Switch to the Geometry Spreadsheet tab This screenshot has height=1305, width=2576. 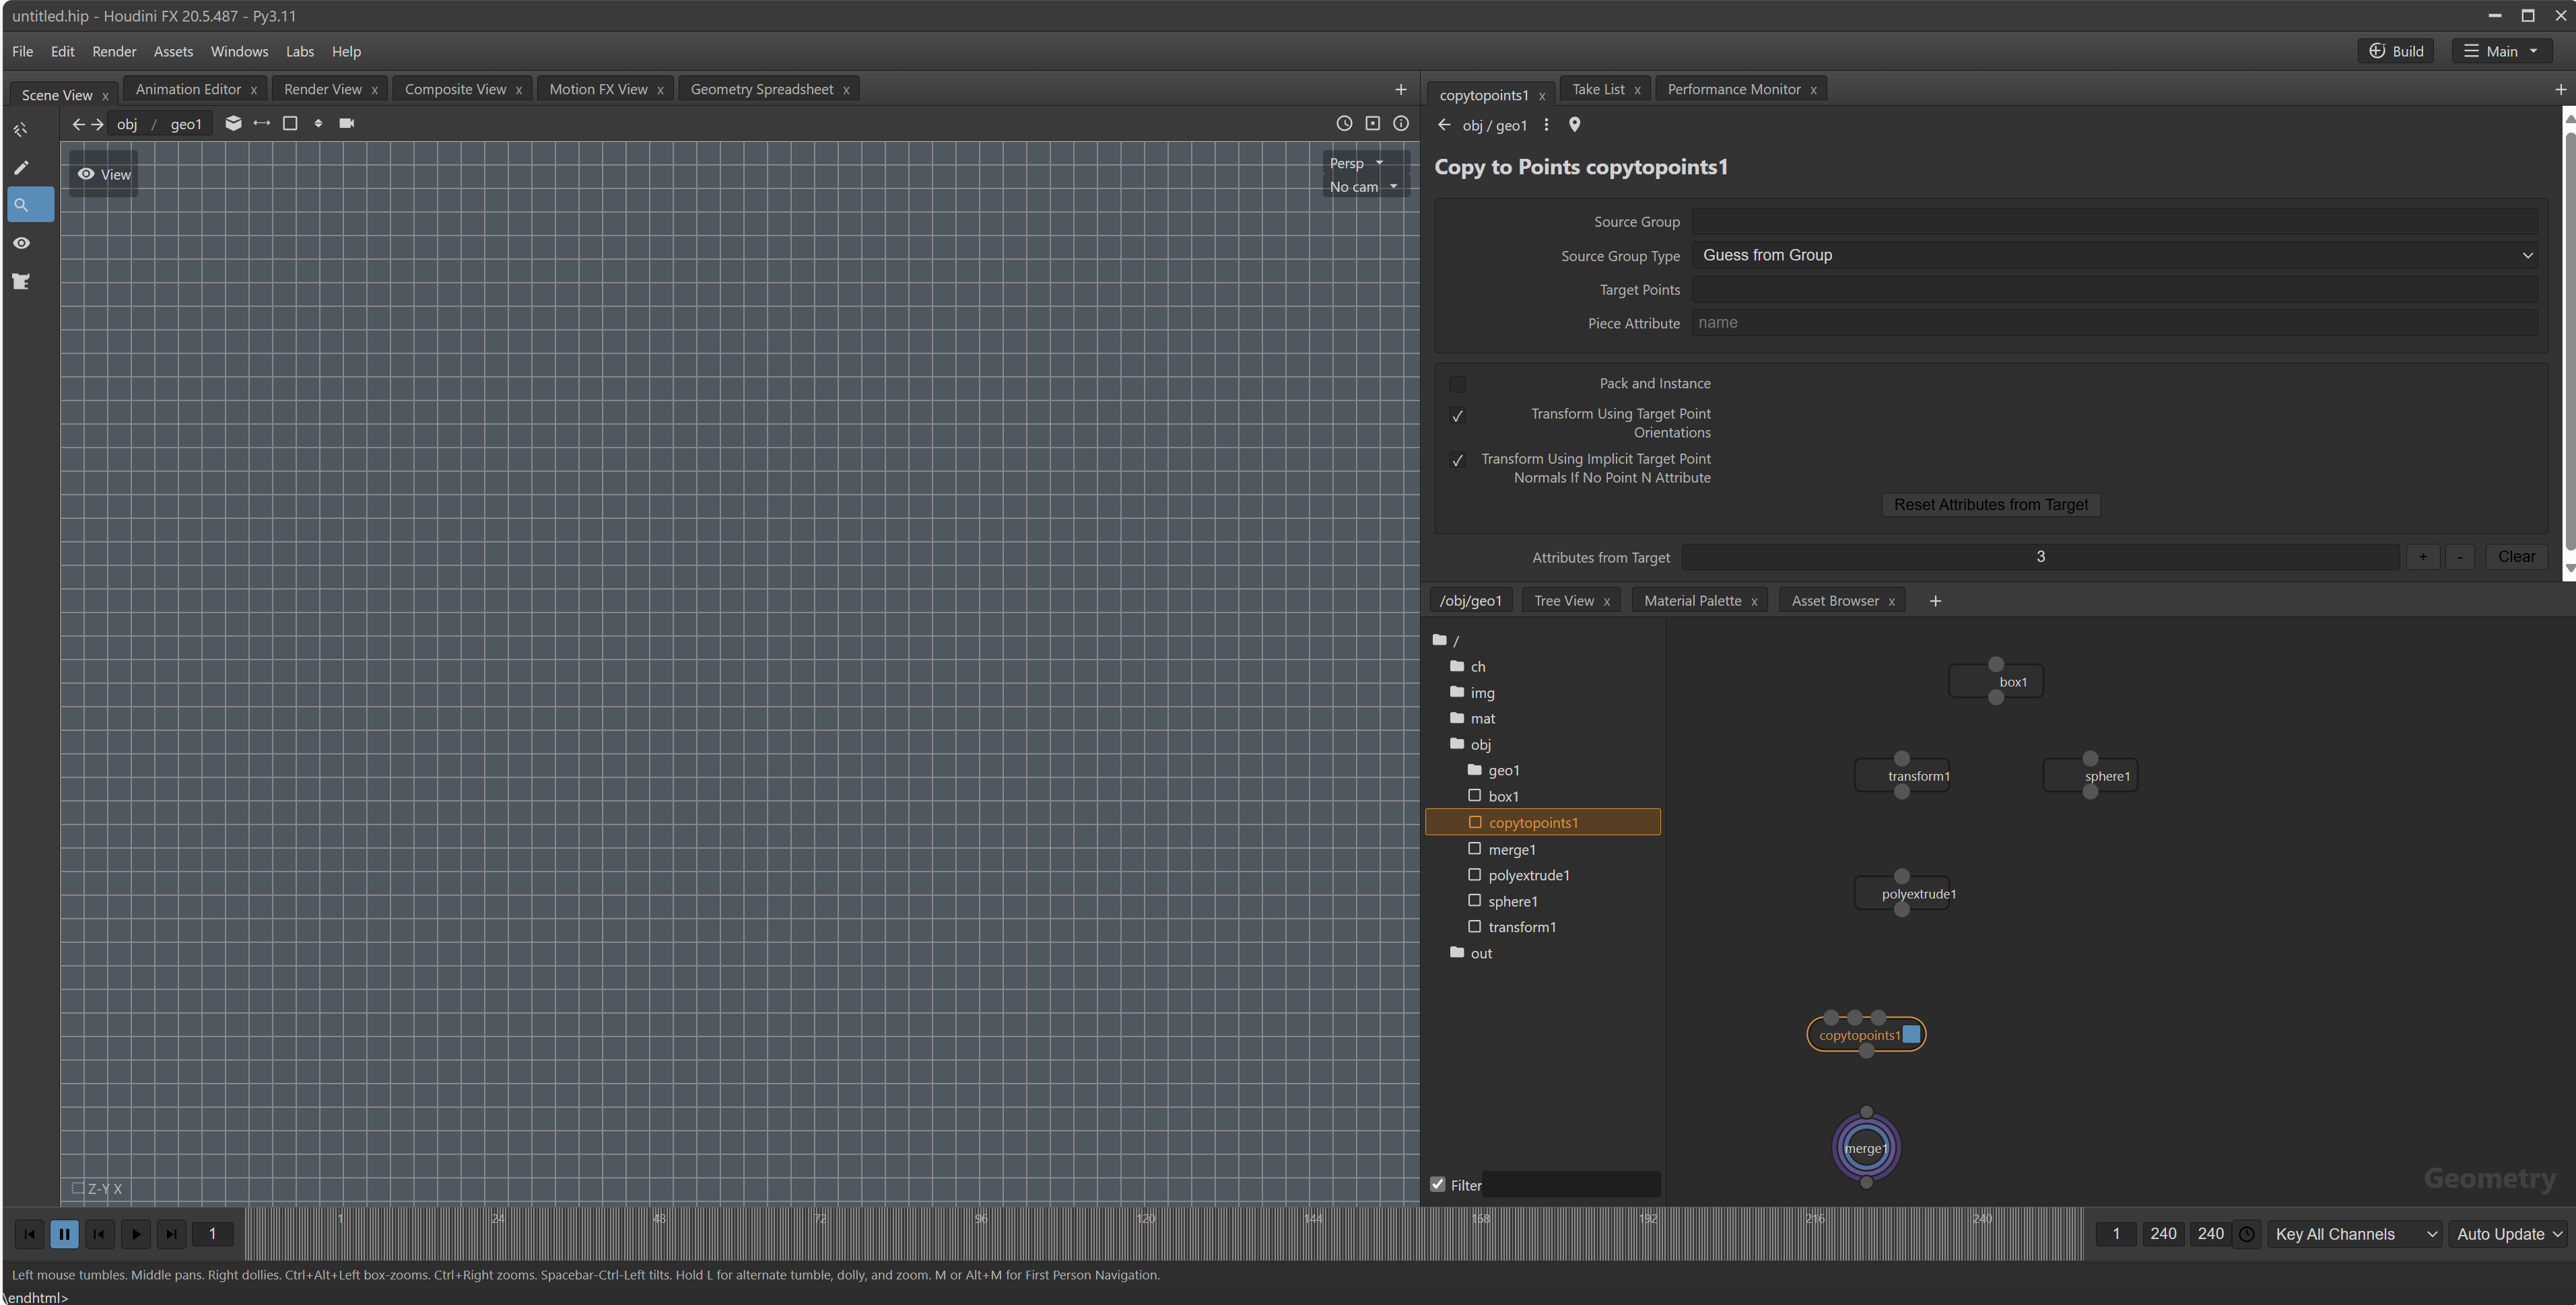(x=761, y=89)
